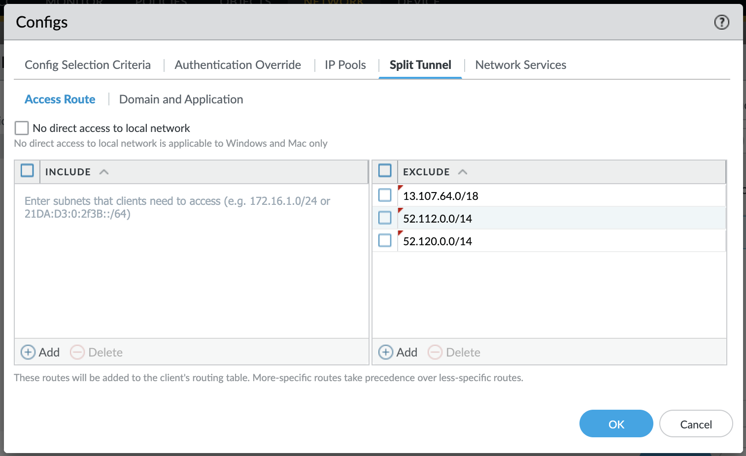This screenshot has height=456, width=746.
Task: Open the Authentication Override tab
Action: pos(237,65)
